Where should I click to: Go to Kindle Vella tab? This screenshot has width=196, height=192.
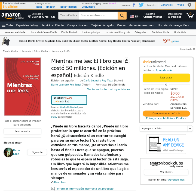click(180, 32)
